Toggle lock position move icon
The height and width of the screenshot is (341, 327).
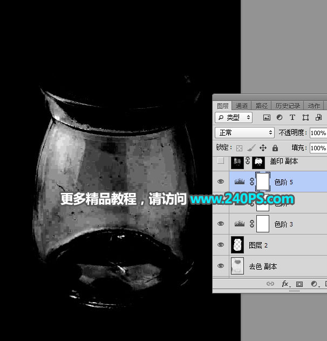click(x=263, y=148)
